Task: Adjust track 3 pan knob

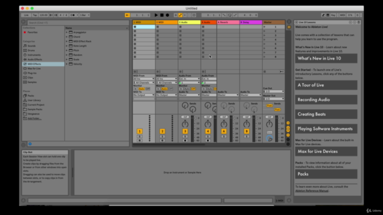Action: pos(185,124)
